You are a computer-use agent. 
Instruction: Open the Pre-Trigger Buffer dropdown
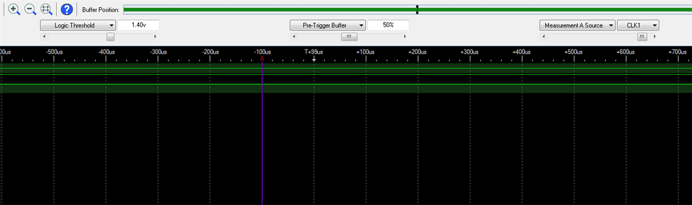[x=327, y=25]
